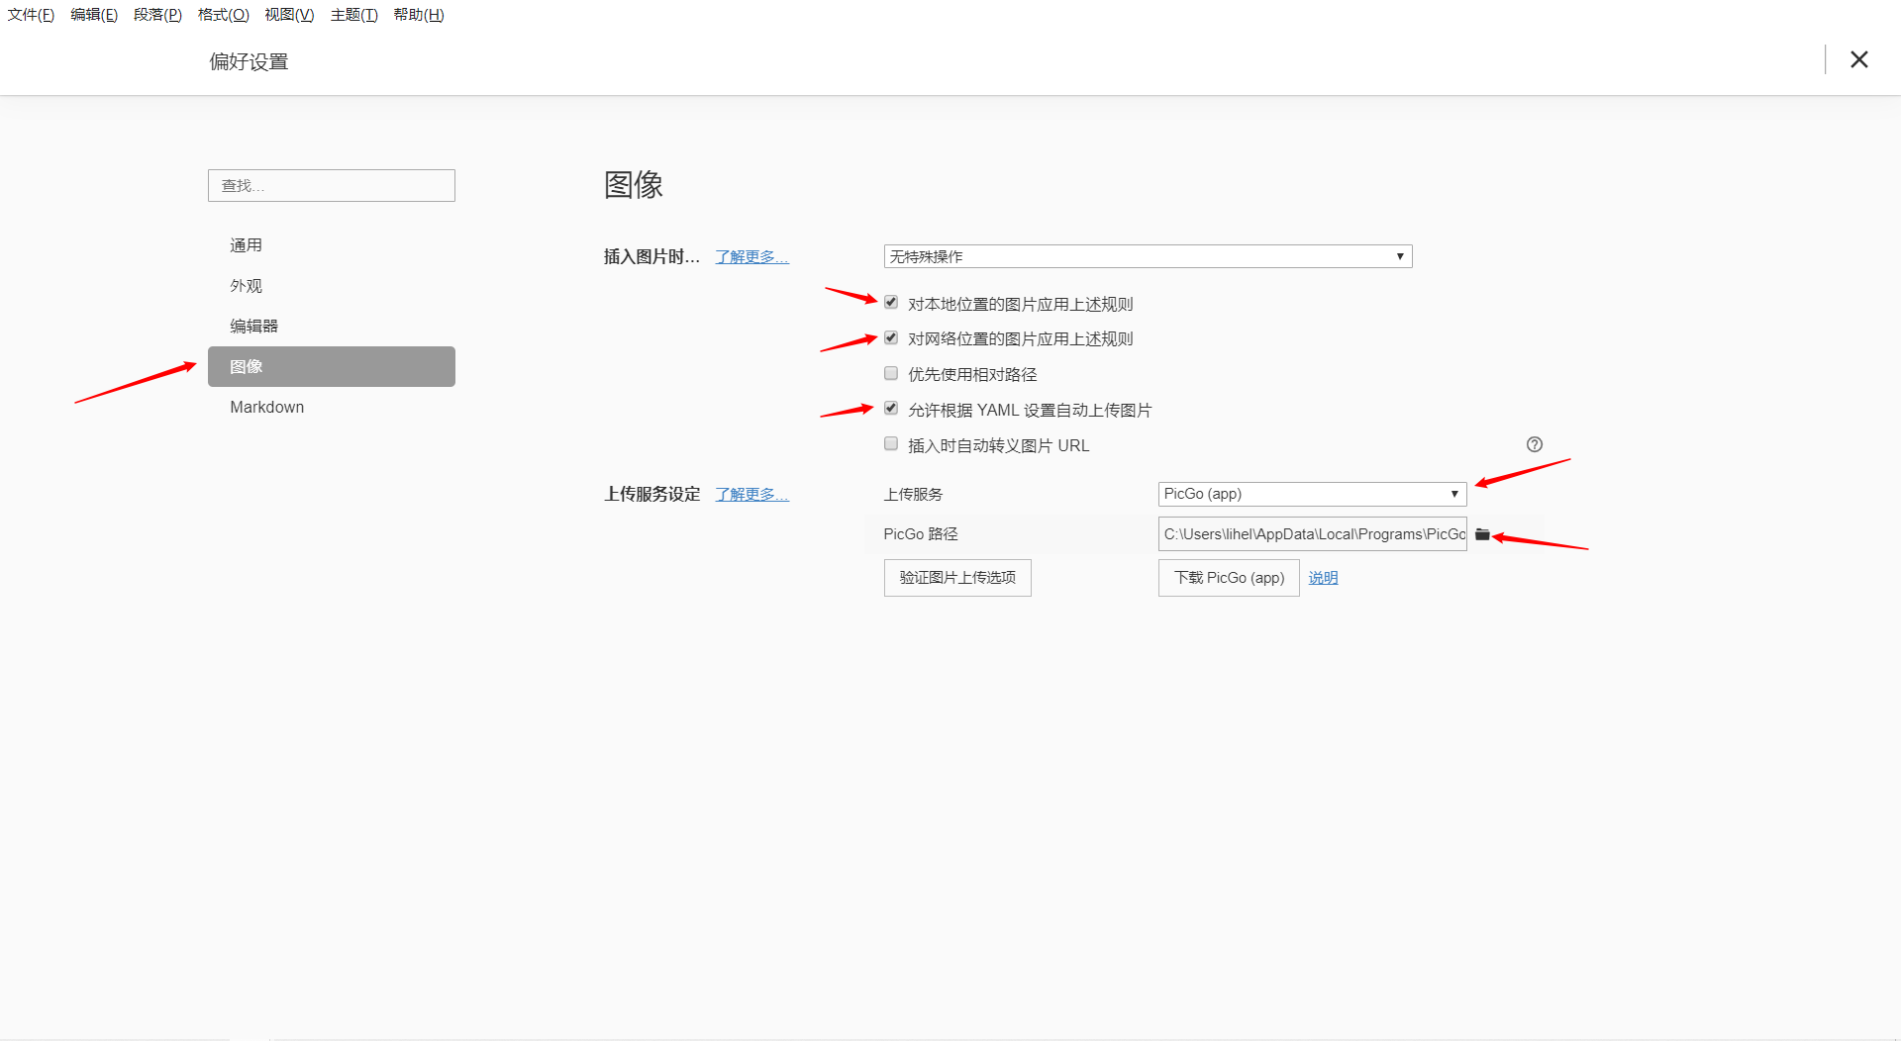Click the 下载 PicGo (app) button
Viewport: 1901px width, 1041px height.
(1229, 578)
